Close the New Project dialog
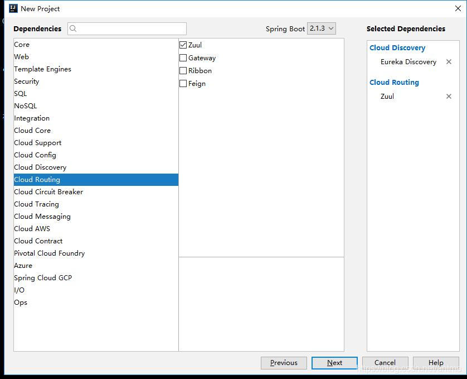The height and width of the screenshot is (379, 467). 458,8
